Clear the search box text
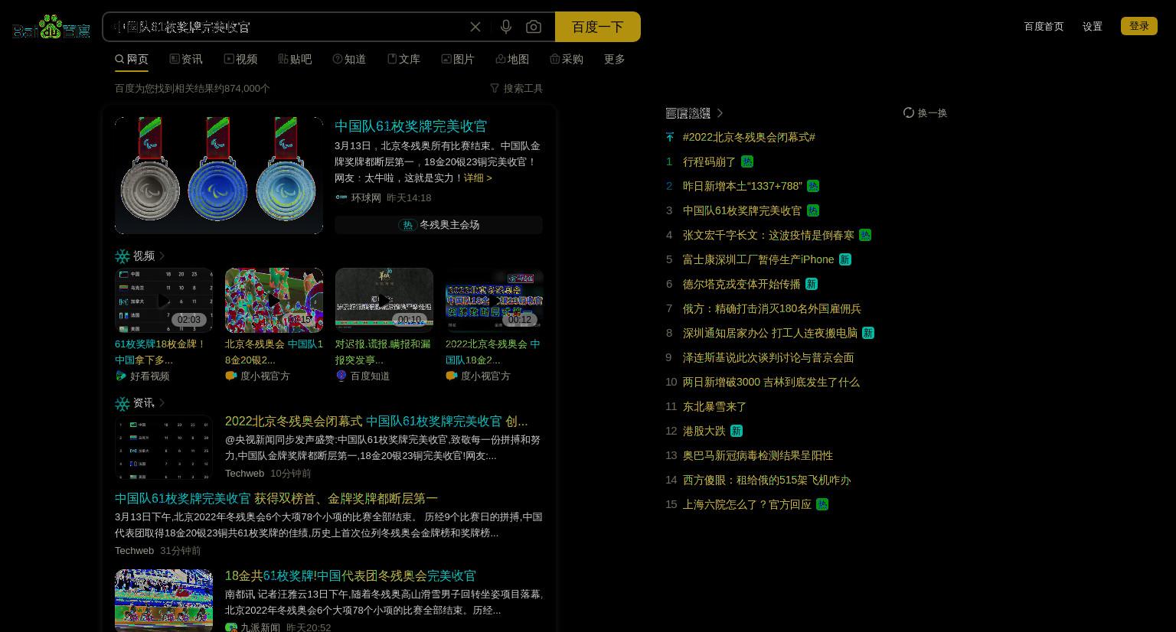Viewport: 1176px width, 632px height. coord(475,27)
